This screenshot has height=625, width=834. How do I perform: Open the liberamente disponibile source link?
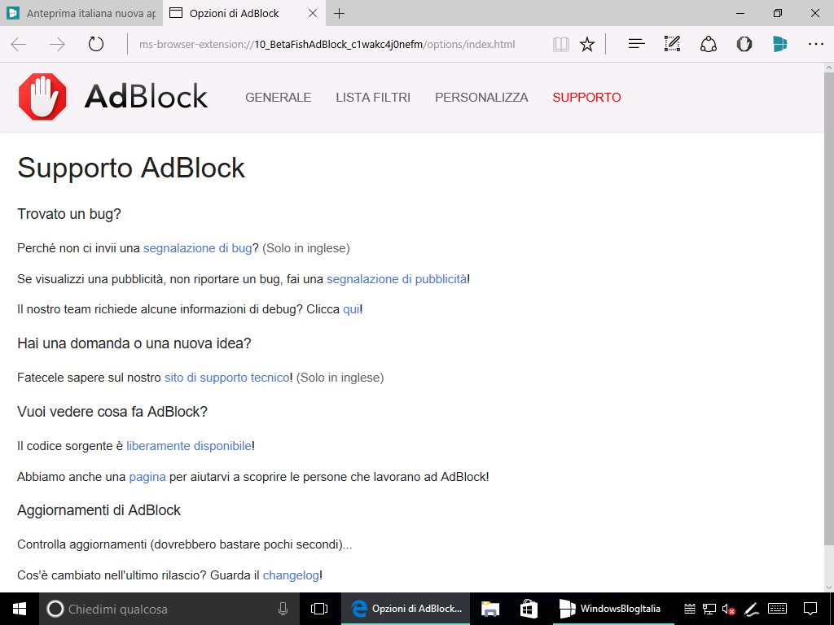click(x=189, y=446)
